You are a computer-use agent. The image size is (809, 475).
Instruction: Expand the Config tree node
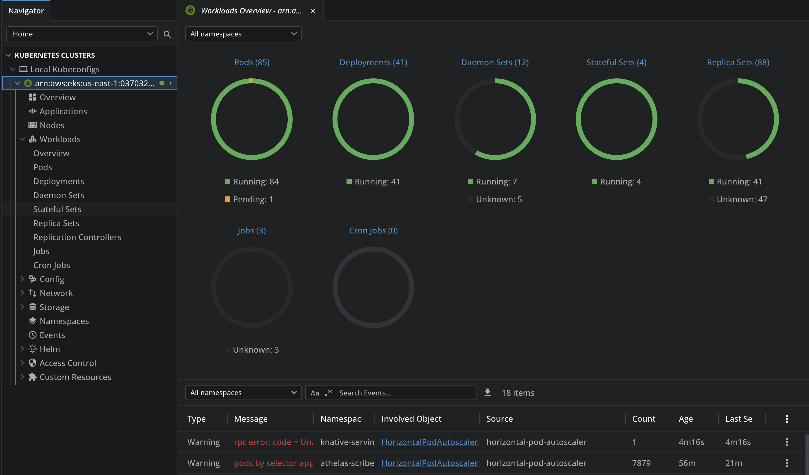pyautogui.click(x=22, y=279)
